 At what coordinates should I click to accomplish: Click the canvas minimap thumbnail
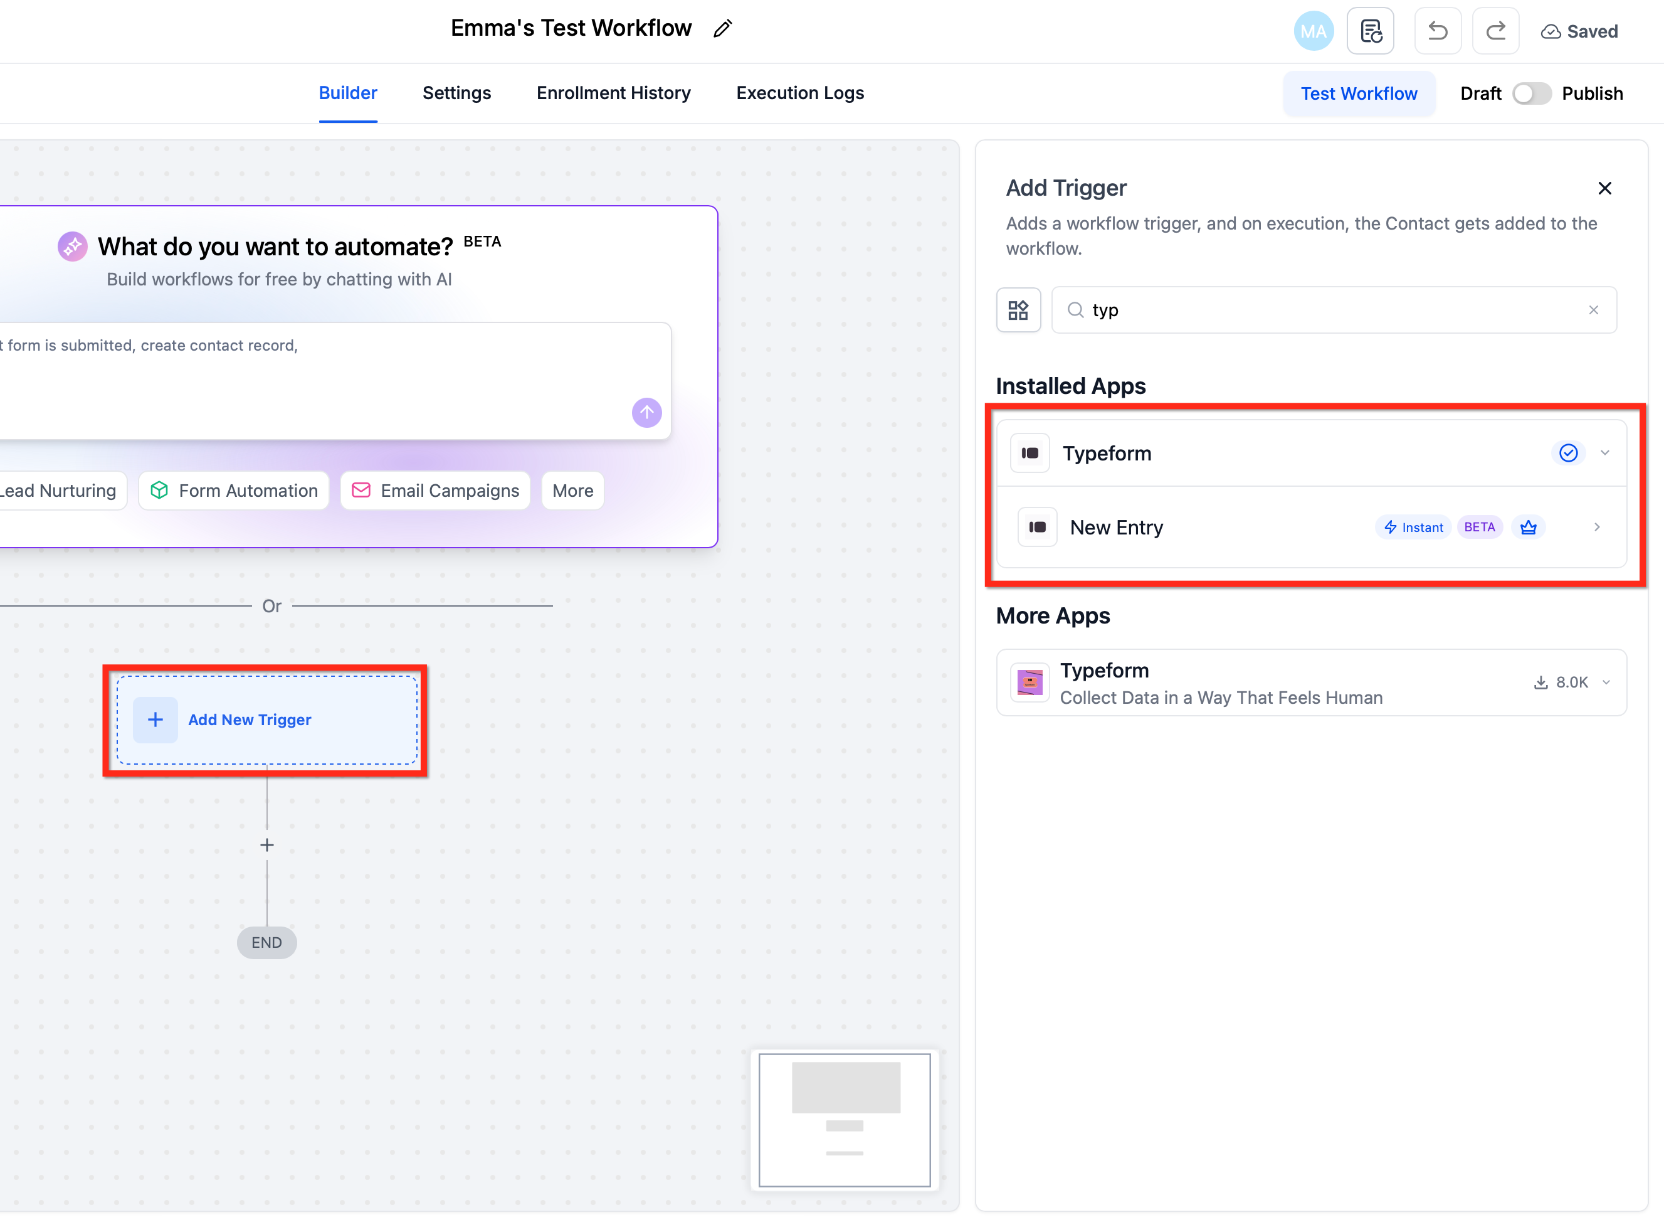coord(844,1119)
